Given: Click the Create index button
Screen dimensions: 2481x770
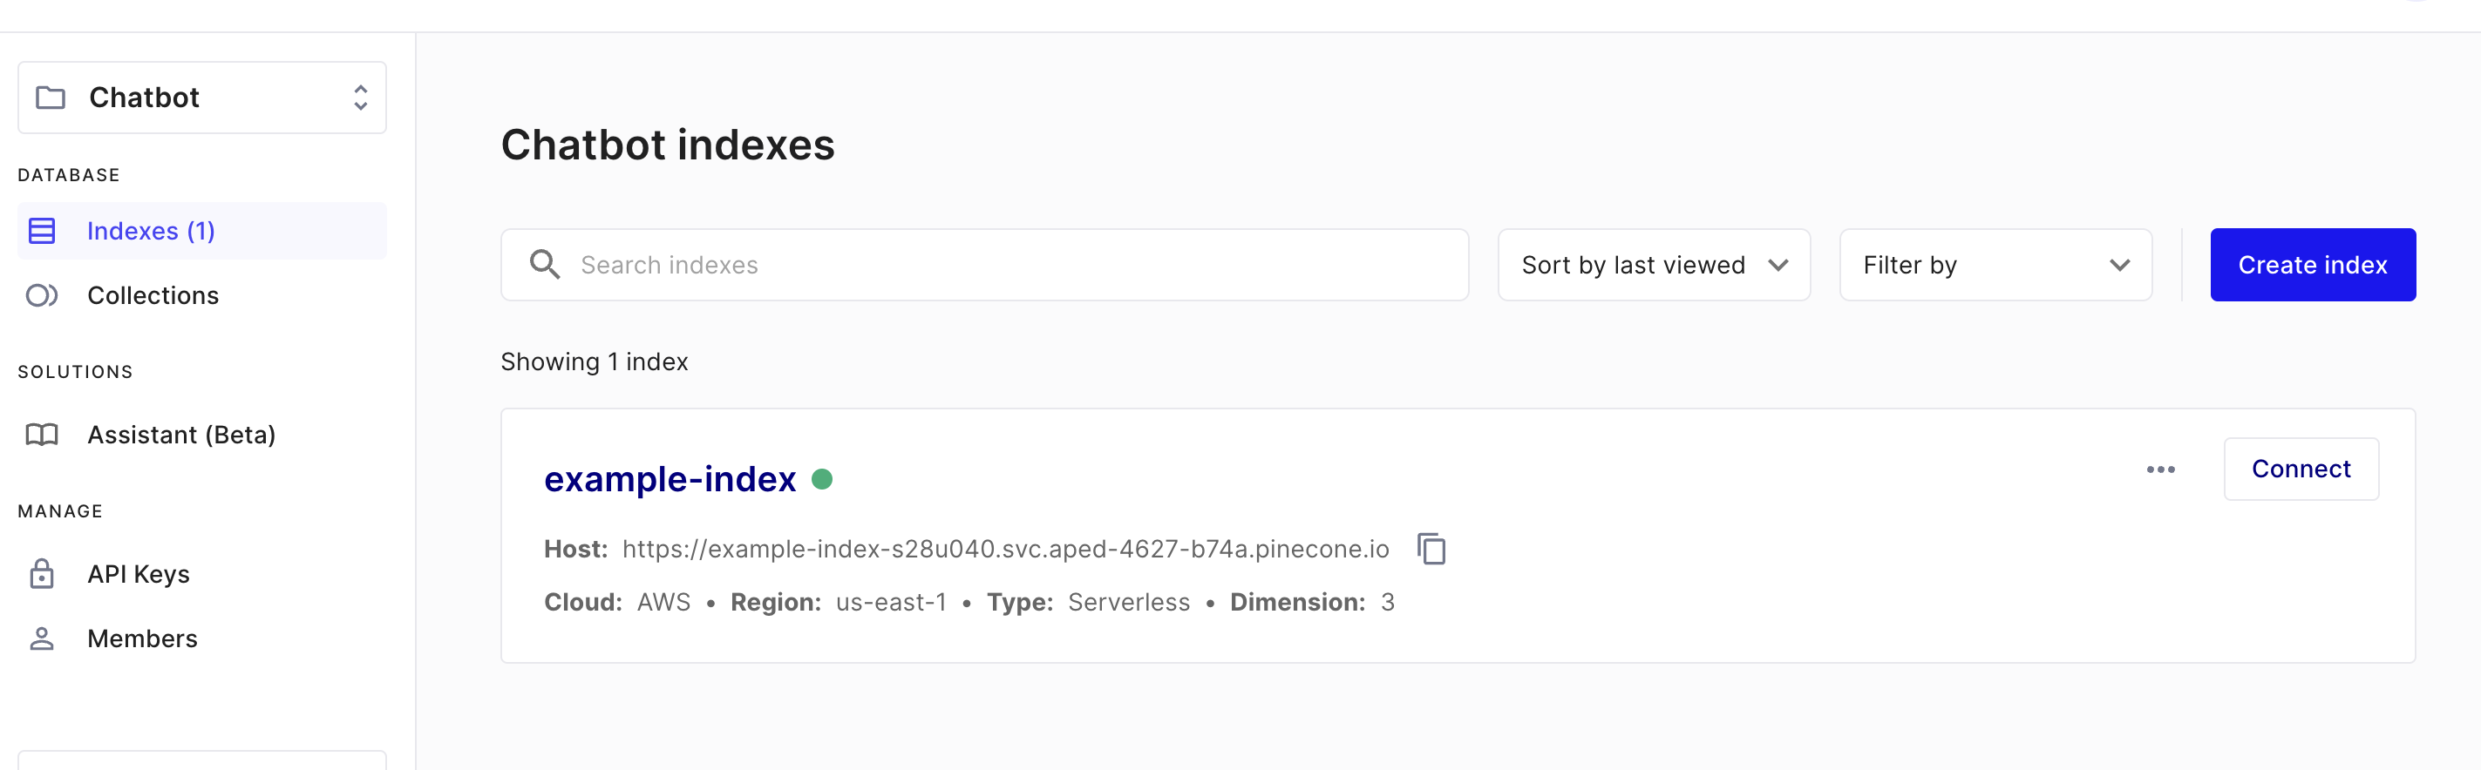Looking at the screenshot, I should pos(2313,265).
